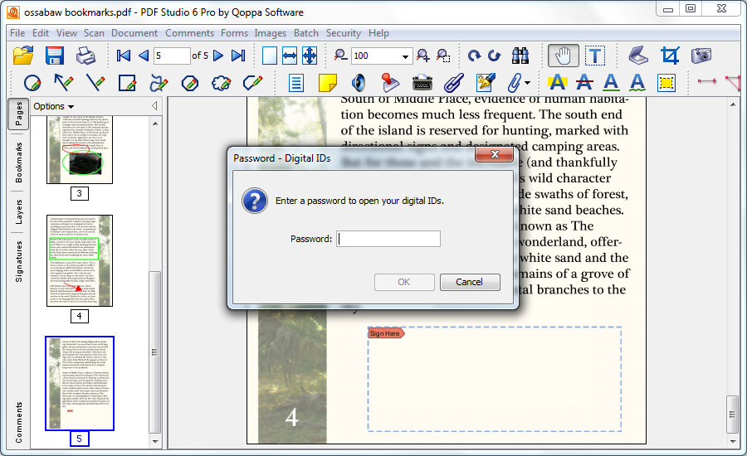747x456 pixels.
Task: Go to the first page
Action: tap(124, 56)
